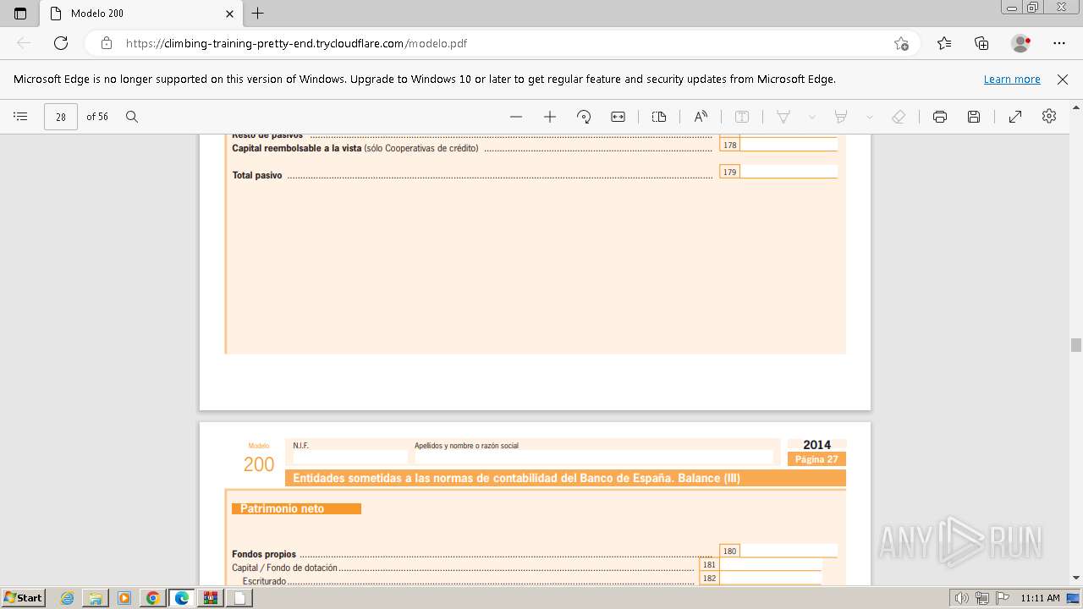Select the Highlight tool
This screenshot has width=1083, height=609.
click(841, 117)
